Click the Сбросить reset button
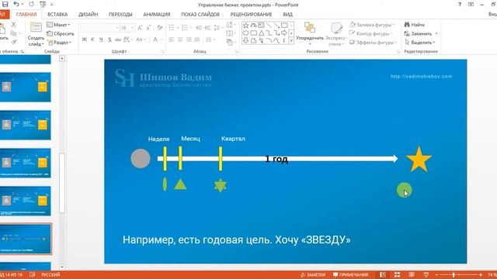The height and width of the screenshot is (279, 497). coord(61,33)
